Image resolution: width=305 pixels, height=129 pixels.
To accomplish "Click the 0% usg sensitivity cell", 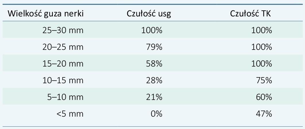I will pyautogui.click(x=157, y=114).
